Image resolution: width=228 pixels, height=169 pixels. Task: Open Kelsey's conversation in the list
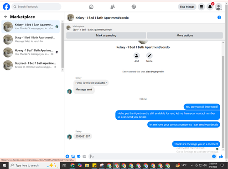(x=31, y=26)
